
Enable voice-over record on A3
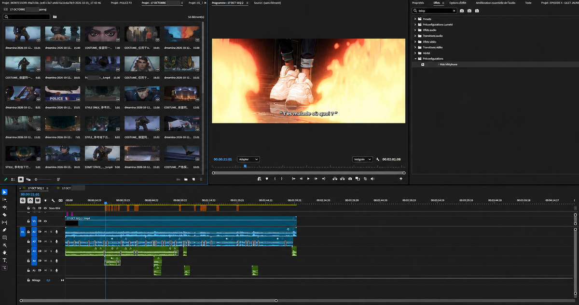(56, 251)
